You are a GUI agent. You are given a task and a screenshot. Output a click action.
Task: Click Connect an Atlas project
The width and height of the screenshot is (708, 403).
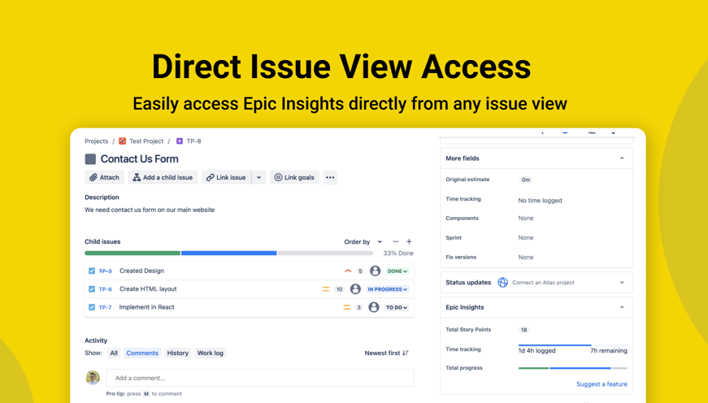click(543, 283)
